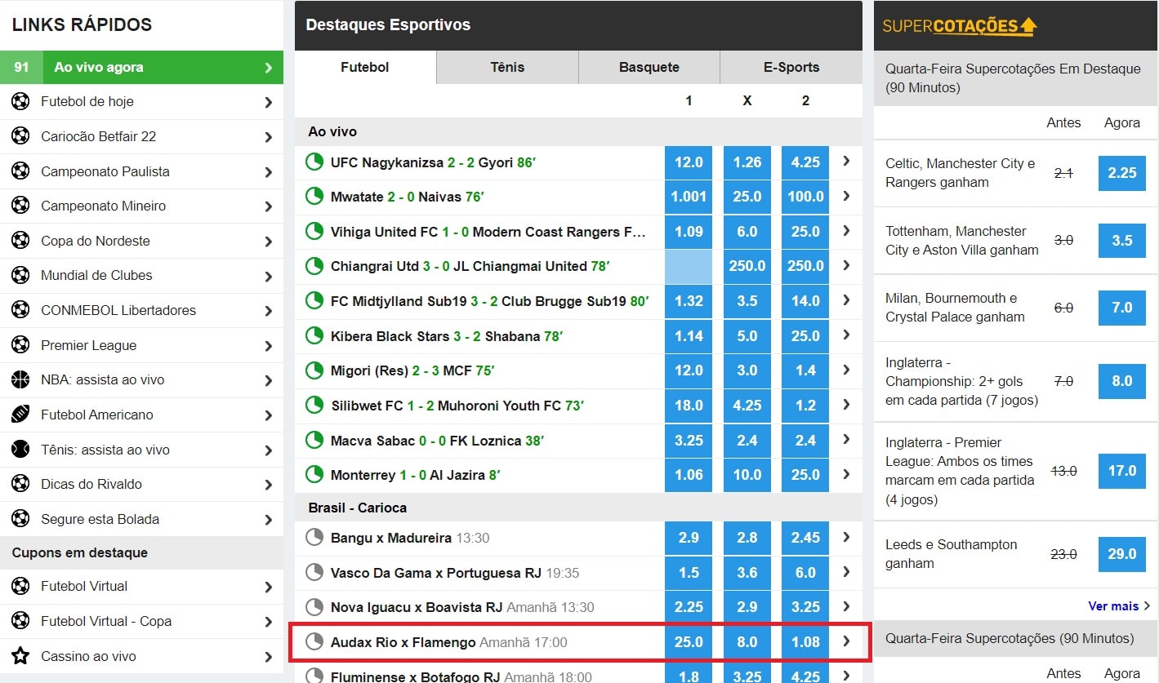Select 2.25 odds for Celtic, Manchester City e Rangers

(1122, 173)
